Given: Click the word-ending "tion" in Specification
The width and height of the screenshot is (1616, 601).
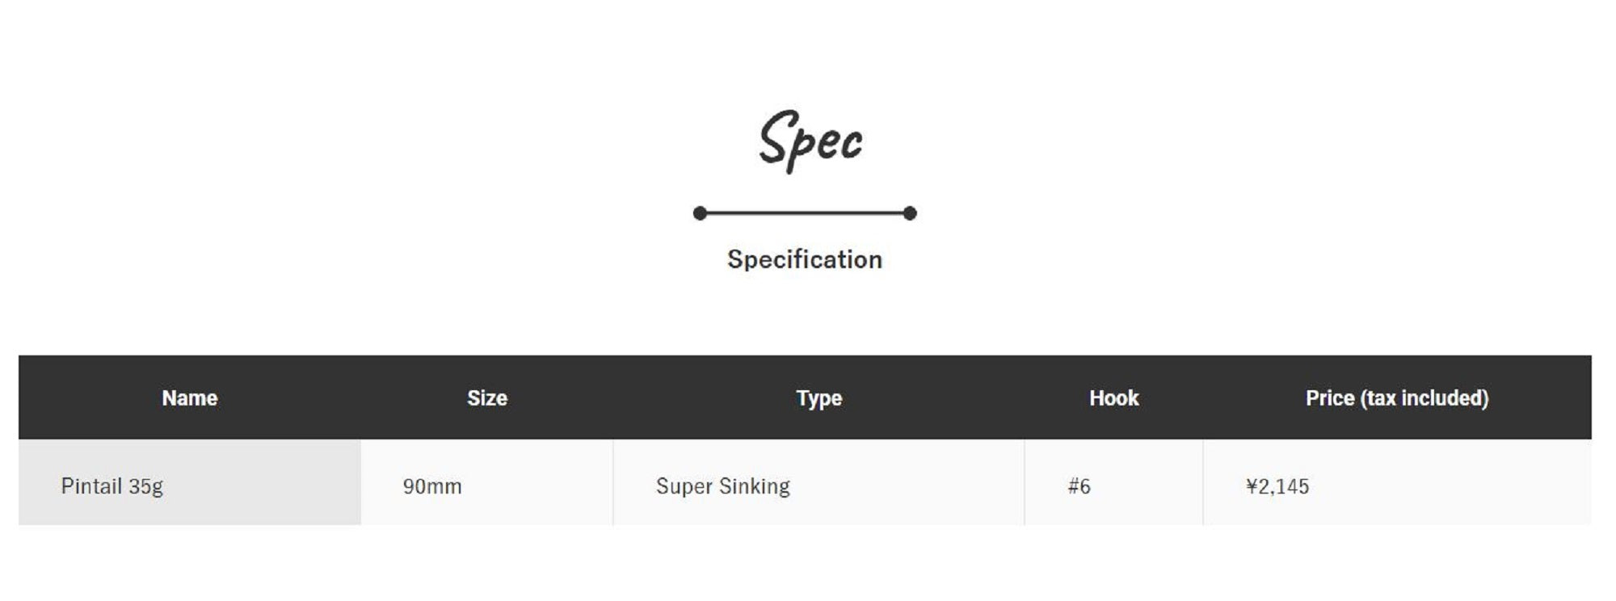Looking at the screenshot, I should 857,259.
